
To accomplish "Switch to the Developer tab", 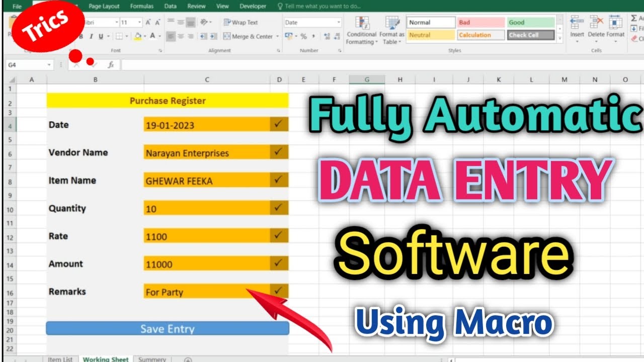I will (253, 6).
